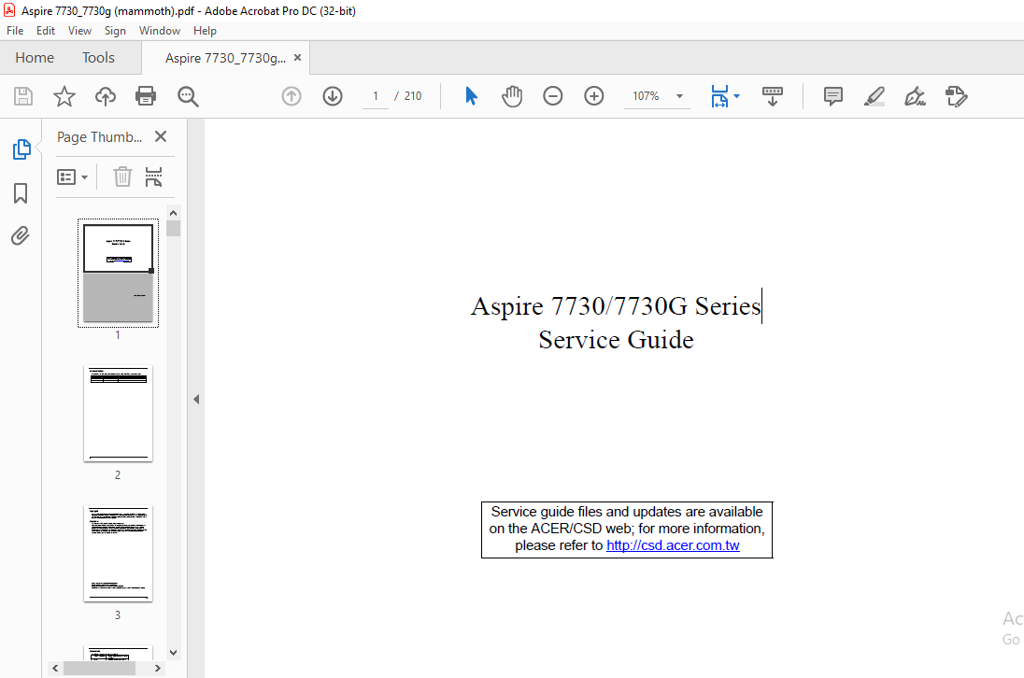1024x678 pixels.
Task: Open Bookmarks sidebar icon
Action: pos(21,193)
